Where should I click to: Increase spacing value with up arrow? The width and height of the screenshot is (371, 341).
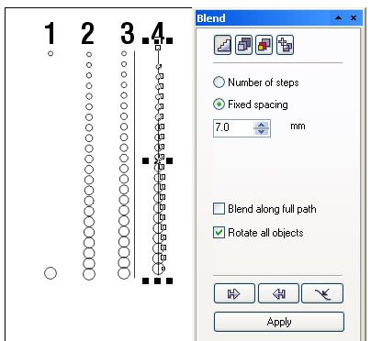pos(261,125)
